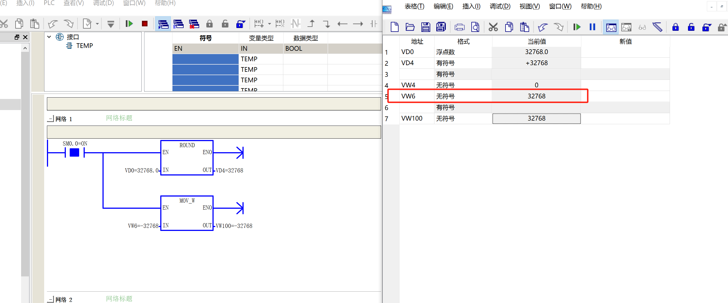Click the 符号 column header in variable table

pyautogui.click(x=206, y=38)
